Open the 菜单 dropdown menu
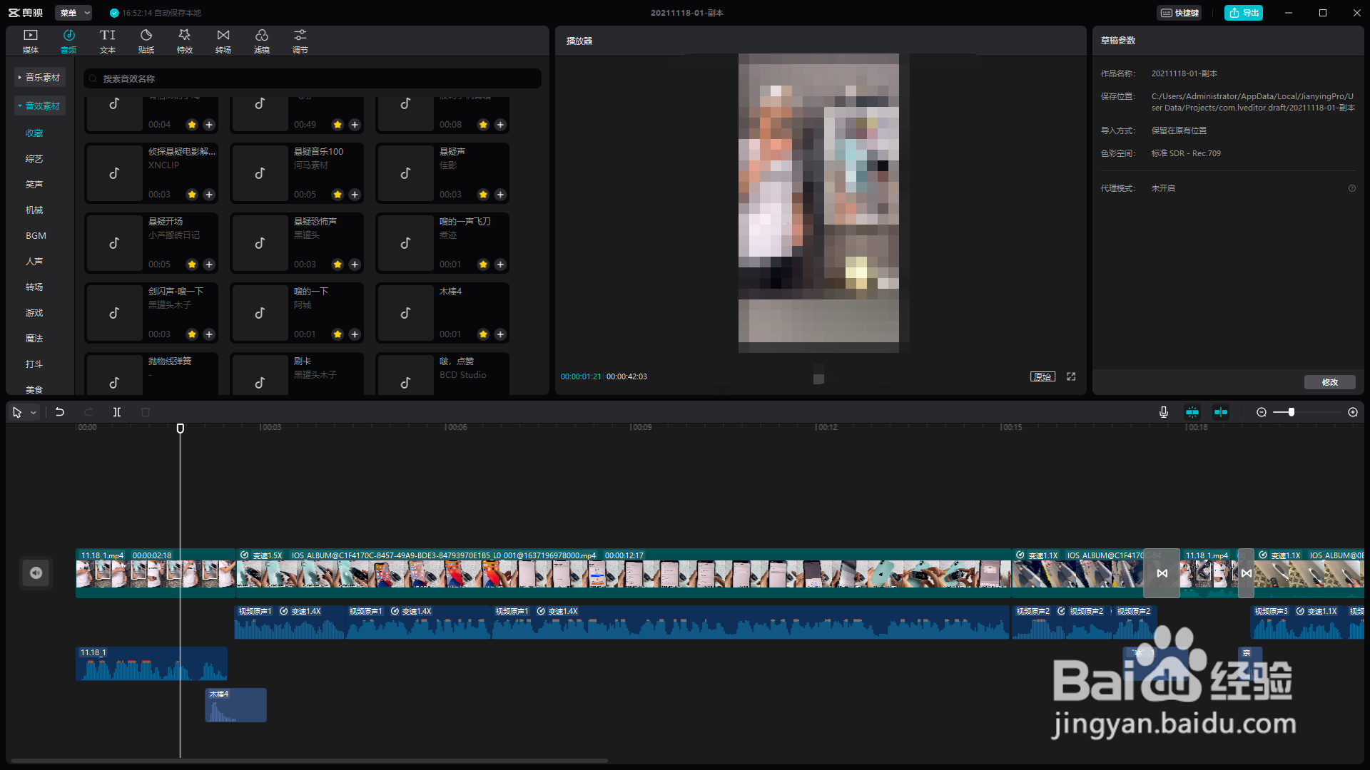1370x770 pixels. (73, 13)
